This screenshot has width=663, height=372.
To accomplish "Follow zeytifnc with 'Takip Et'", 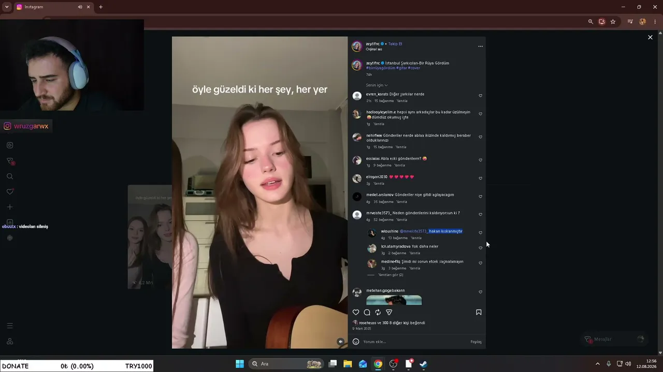I will [395, 44].
